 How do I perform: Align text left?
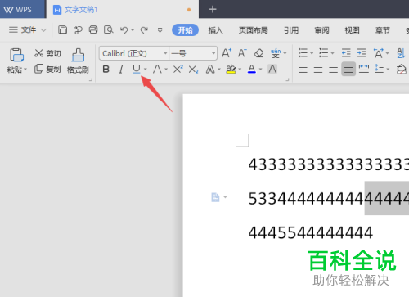click(x=303, y=69)
